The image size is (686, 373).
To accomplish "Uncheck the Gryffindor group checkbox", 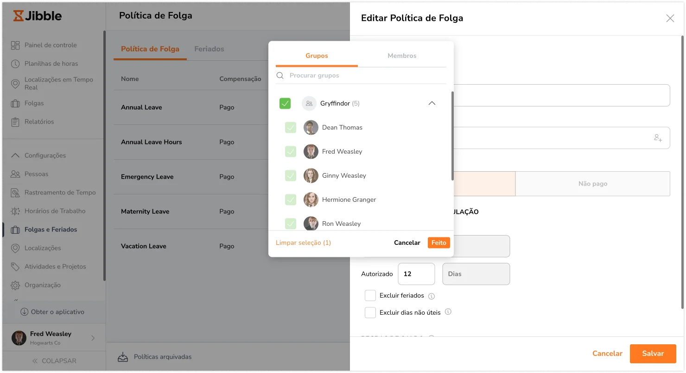I will [x=285, y=103].
